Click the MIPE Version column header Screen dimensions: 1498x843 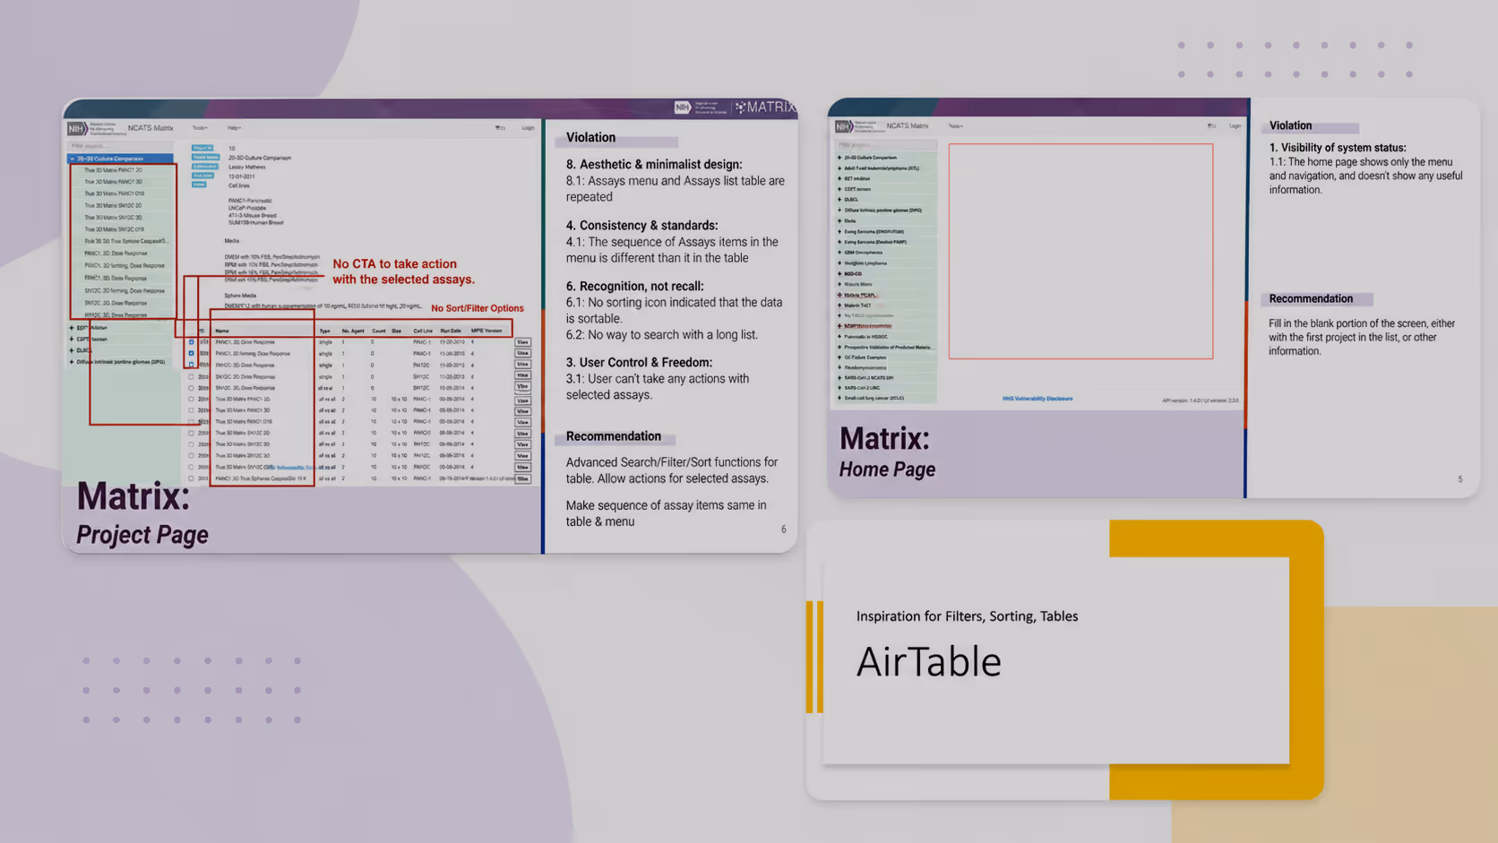tap(486, 331)
